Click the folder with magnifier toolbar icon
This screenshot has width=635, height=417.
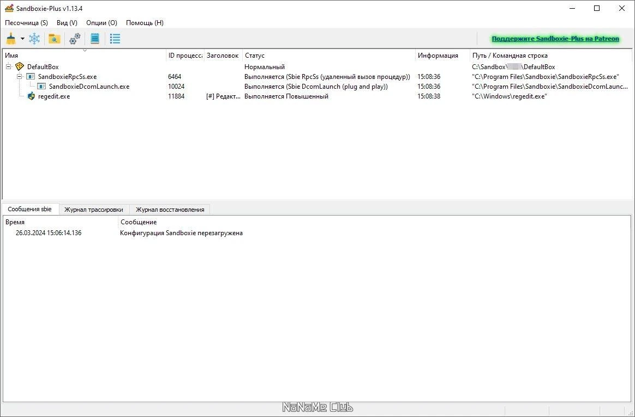click(54, 39)
